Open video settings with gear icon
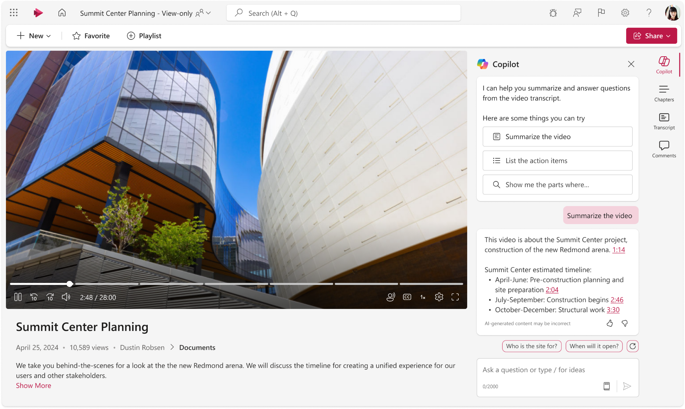The height and width of the screenshot is (409, 685). pyautogui.click(x=439, y=297)
